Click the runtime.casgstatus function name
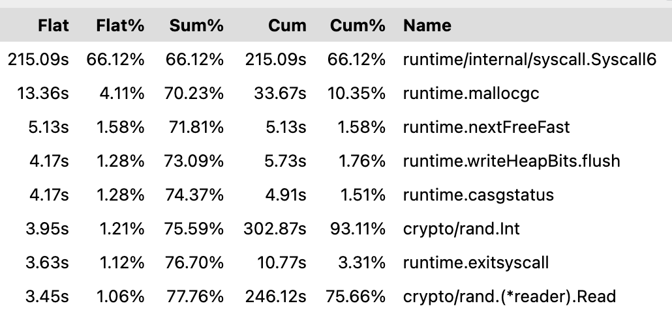This screenshot has height=310, width=672. coord(478,195)
